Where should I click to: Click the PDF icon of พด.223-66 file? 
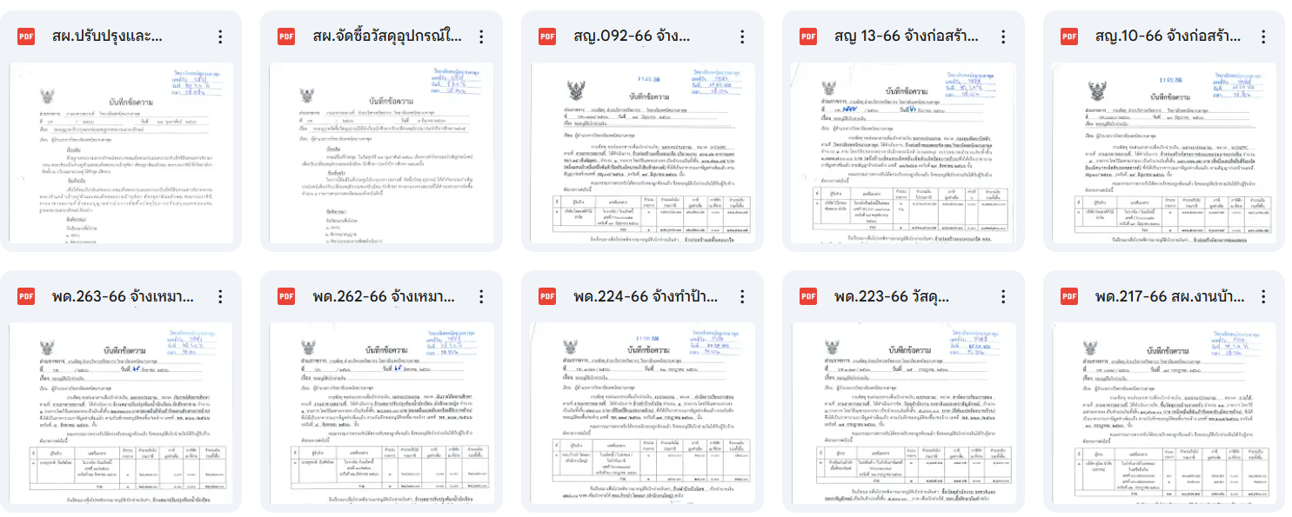tap(808, 296)
